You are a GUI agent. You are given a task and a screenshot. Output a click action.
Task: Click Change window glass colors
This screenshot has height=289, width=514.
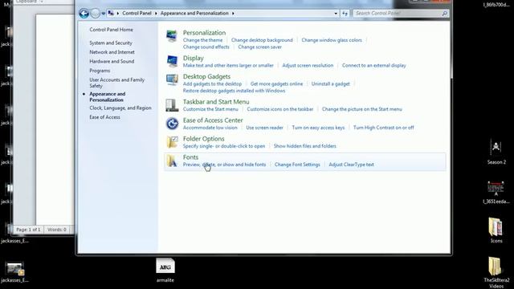(332, 40)
